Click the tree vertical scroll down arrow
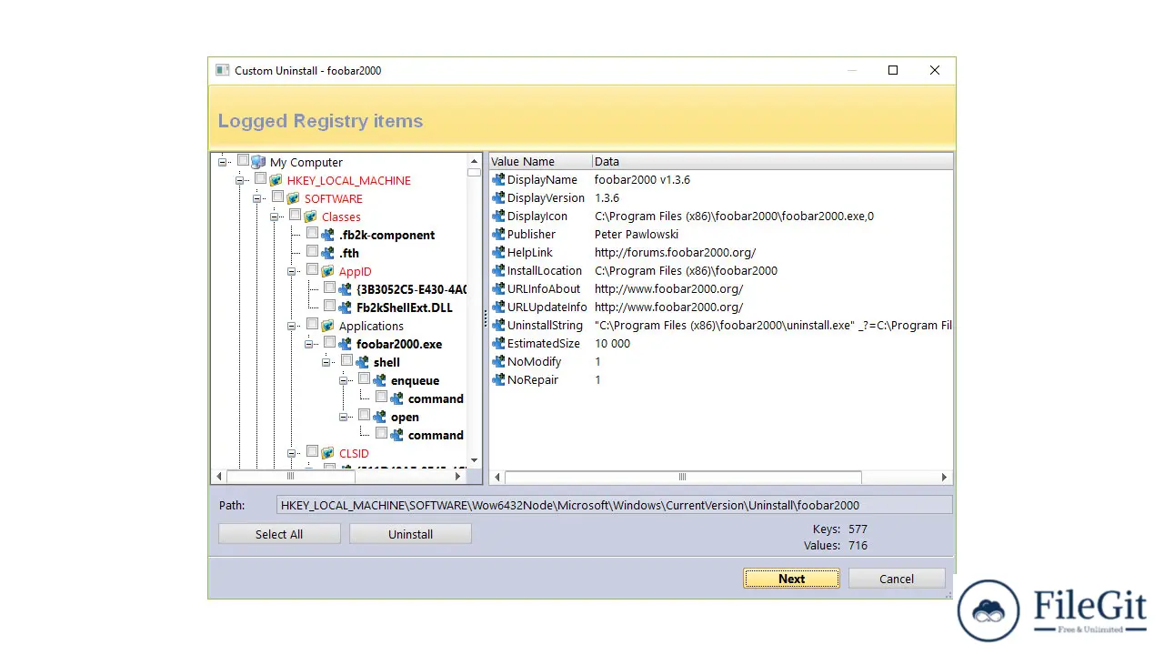Viewport: 1164px width, 655px height. tap(474, 460)
